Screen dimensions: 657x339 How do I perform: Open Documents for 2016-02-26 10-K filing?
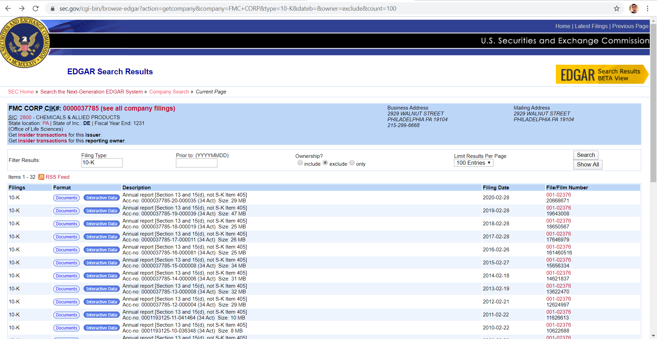67,250
